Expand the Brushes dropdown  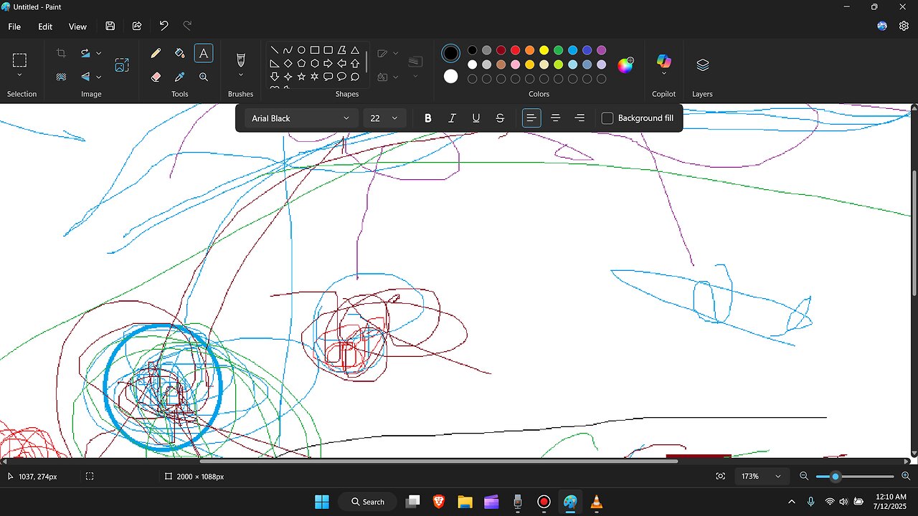[x=240, y=75]
